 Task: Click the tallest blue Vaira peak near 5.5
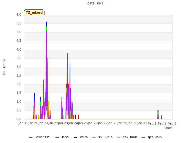[x=47, y=22]
